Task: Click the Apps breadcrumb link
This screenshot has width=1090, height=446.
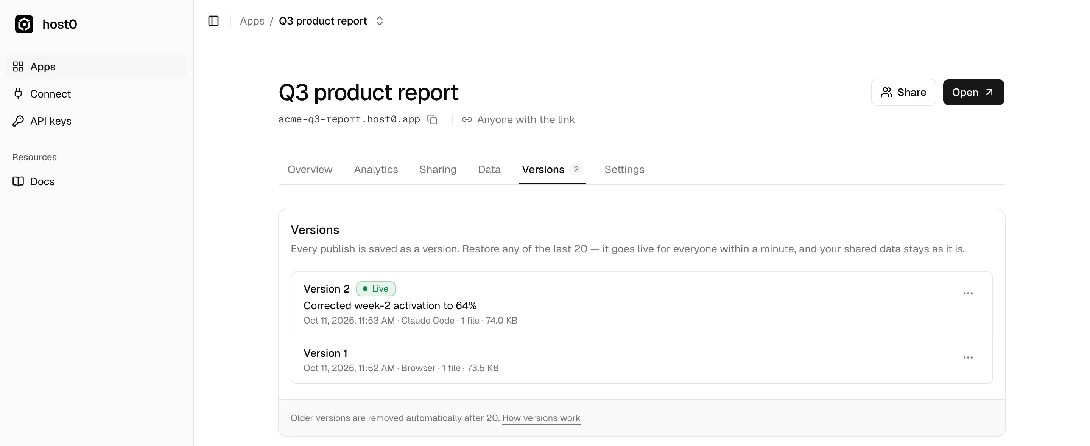Action: tap(252, 21)
